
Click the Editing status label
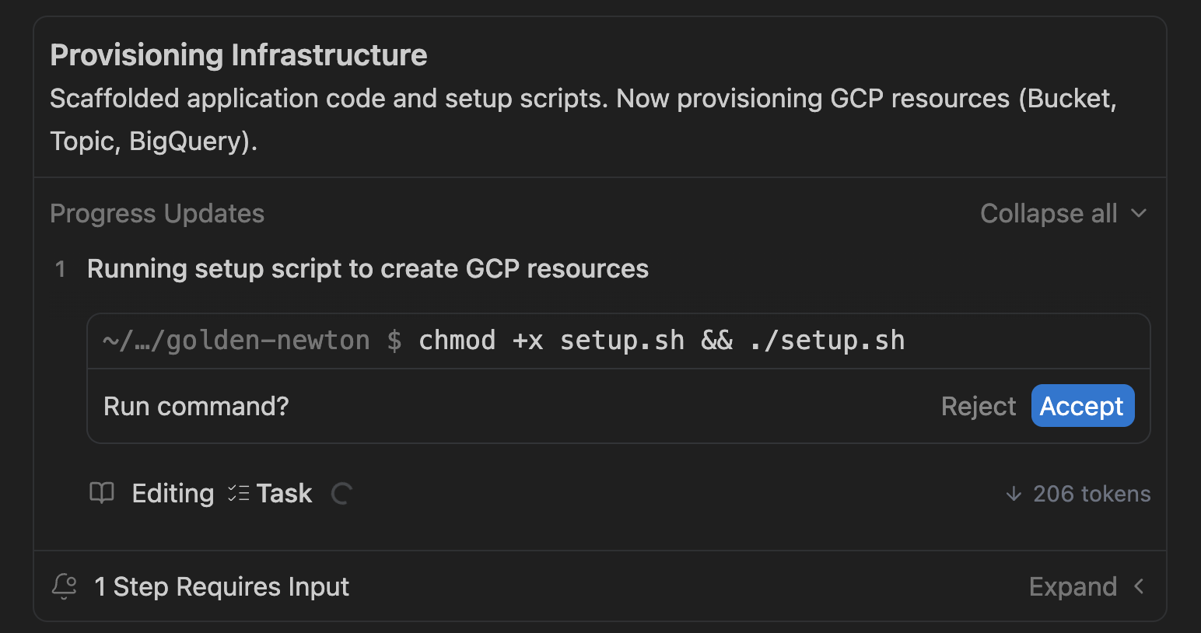[x=173, y=493]
